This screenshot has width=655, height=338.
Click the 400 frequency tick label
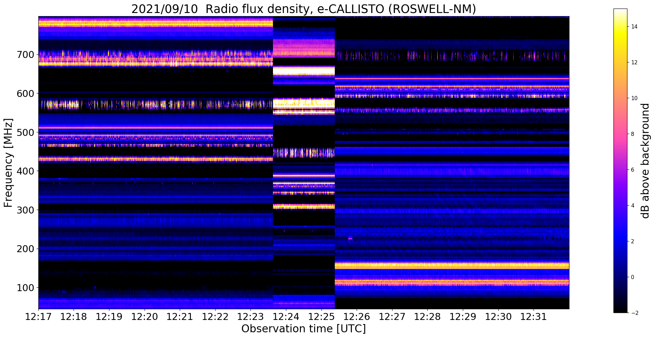(25, 171)
